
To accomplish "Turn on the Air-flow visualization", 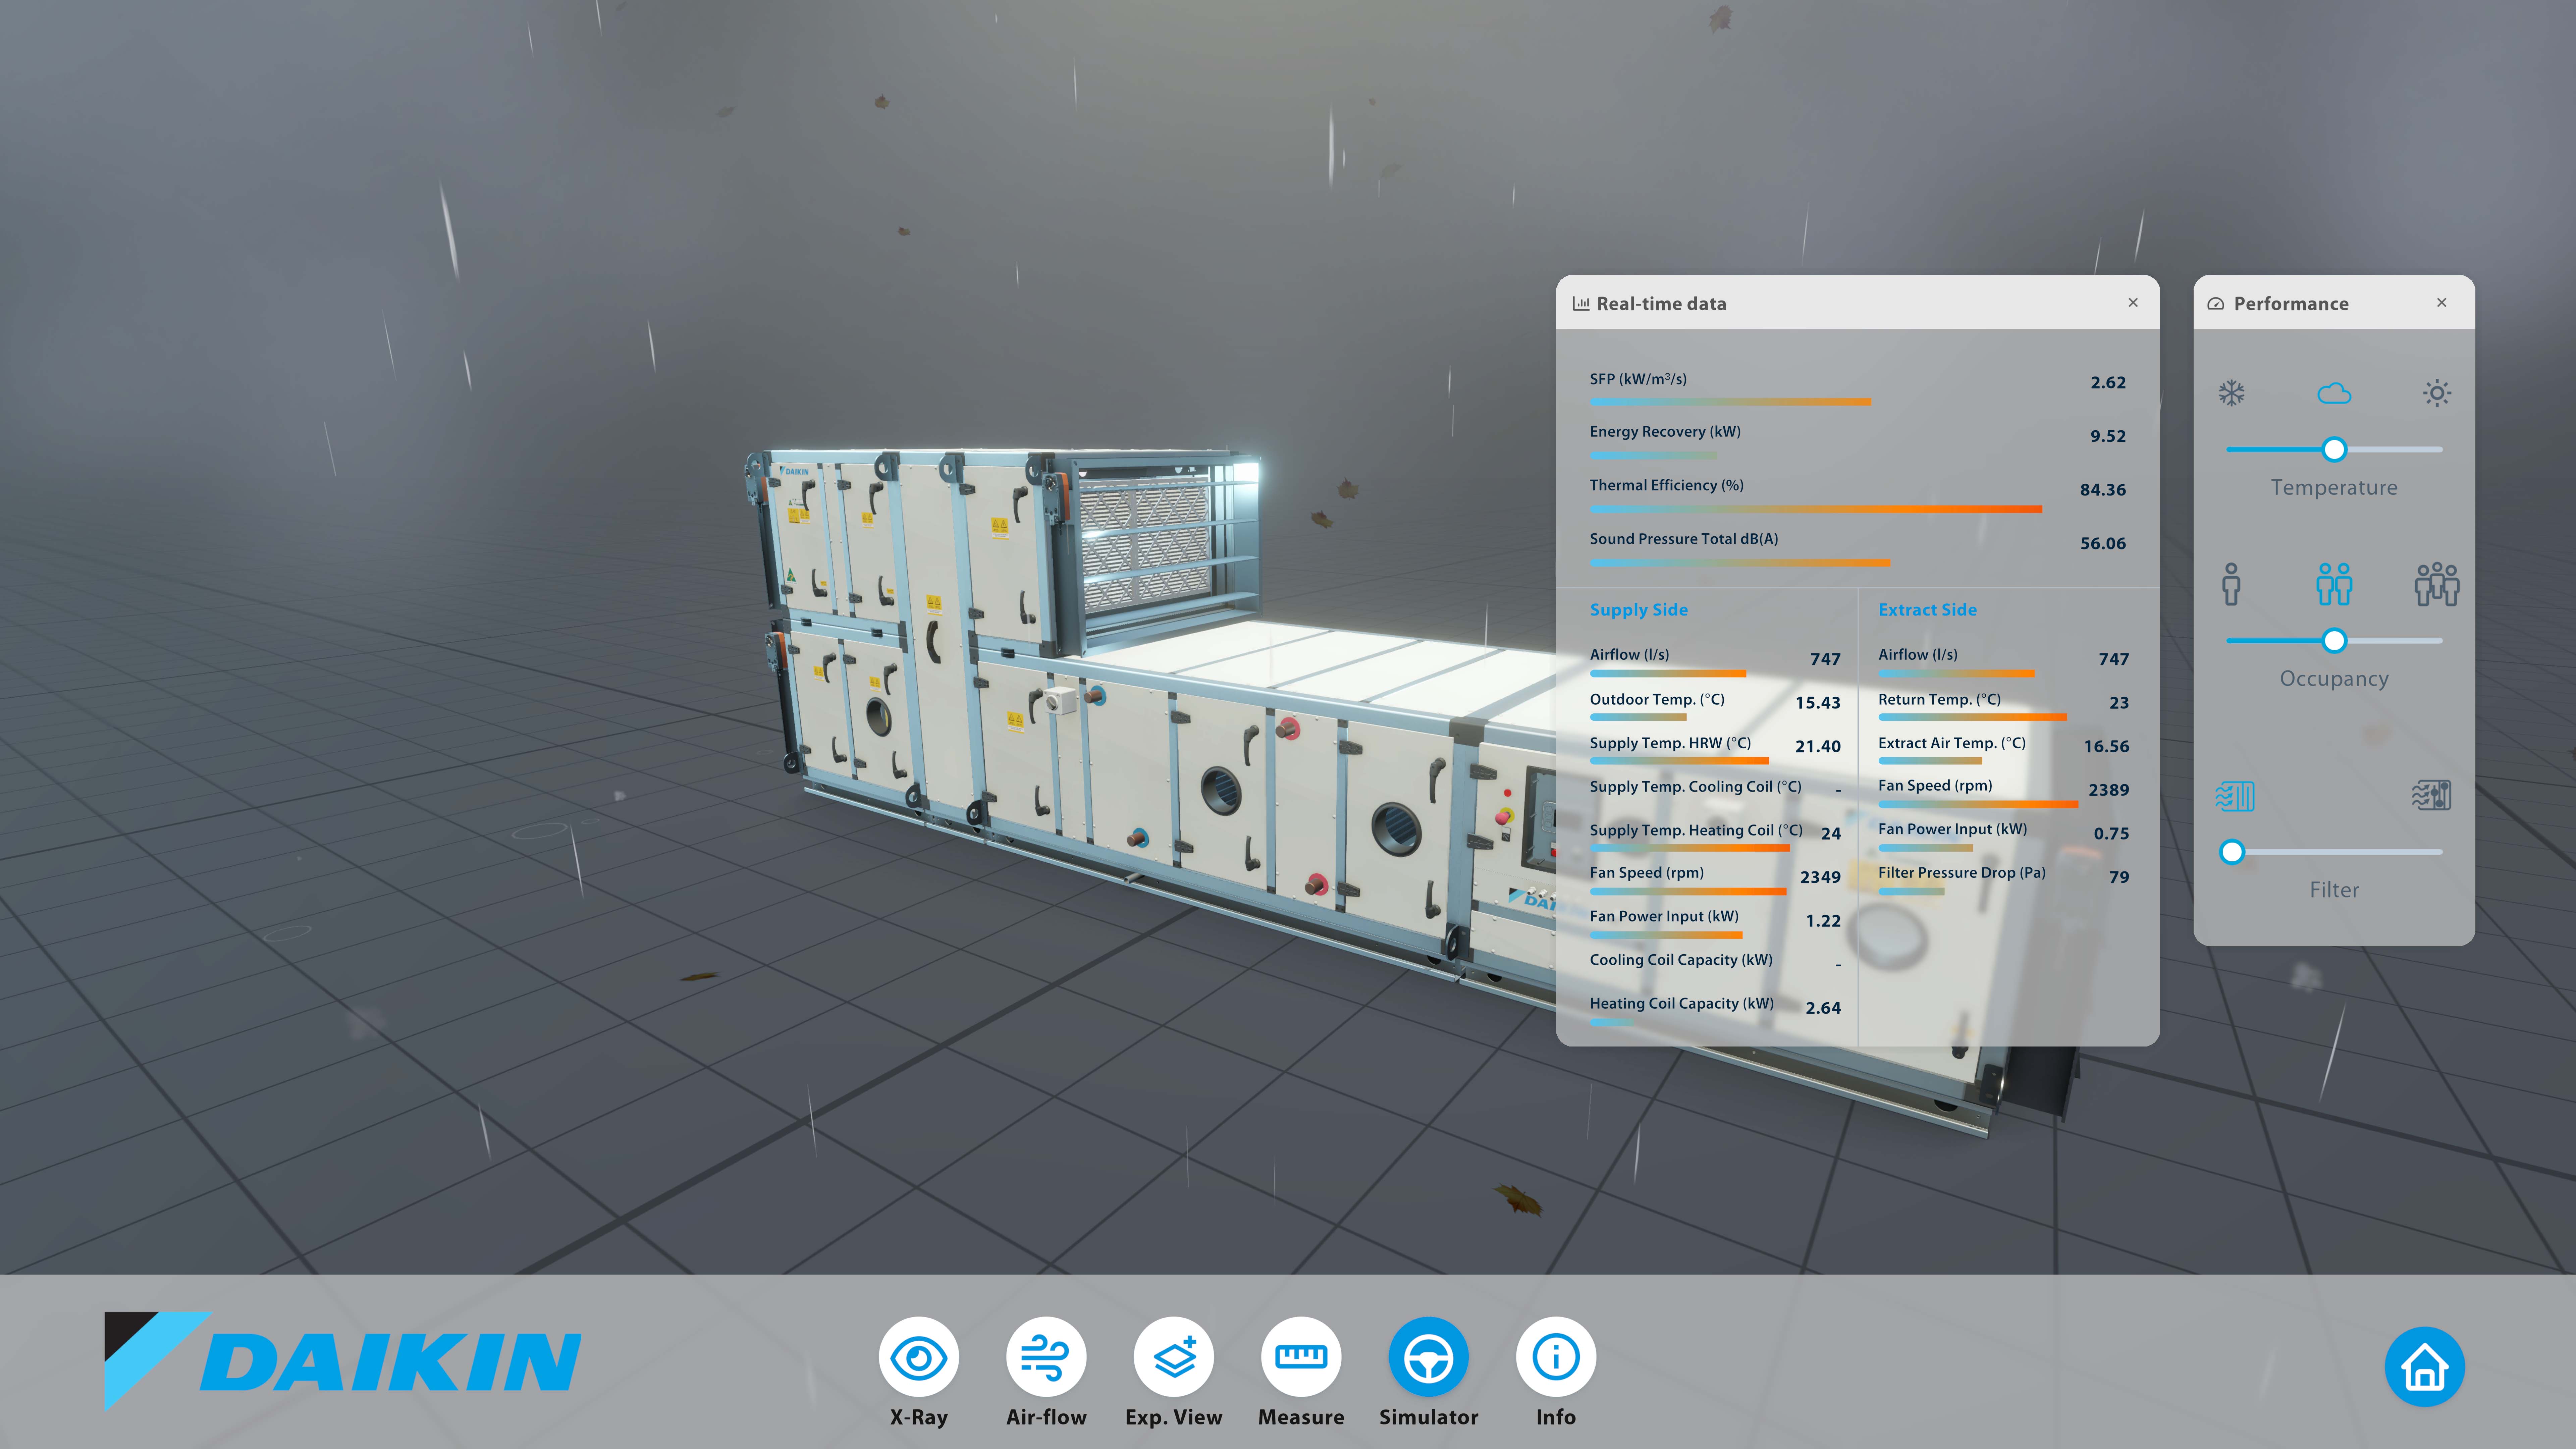I will (x=1046, y=1357).
